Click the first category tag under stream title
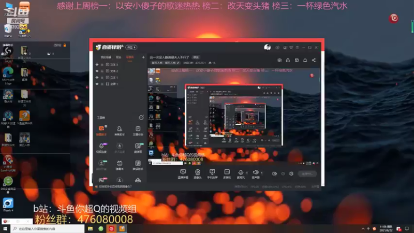The image size is (414, 233). (157, 63)
